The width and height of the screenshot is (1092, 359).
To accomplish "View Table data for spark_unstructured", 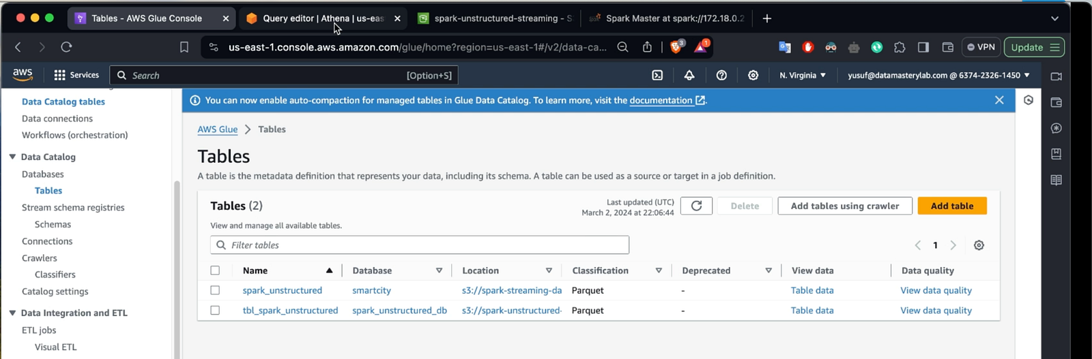I will (812, 290).
